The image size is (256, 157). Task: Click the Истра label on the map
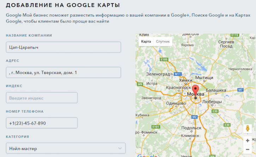coord(152,83)
